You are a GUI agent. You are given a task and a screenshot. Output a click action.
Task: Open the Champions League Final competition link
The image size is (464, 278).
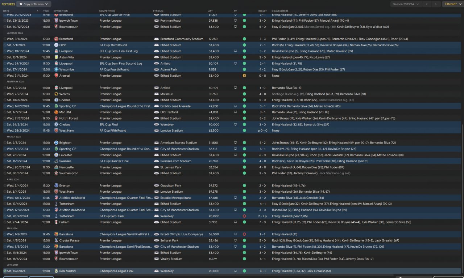click(116, 271)
